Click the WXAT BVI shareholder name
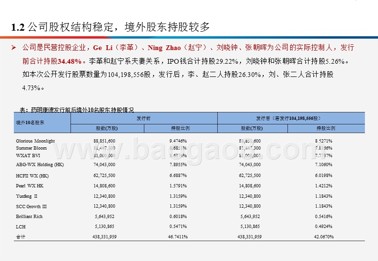The height and width of the screenshot is (261, 378). tap(28, 156)
